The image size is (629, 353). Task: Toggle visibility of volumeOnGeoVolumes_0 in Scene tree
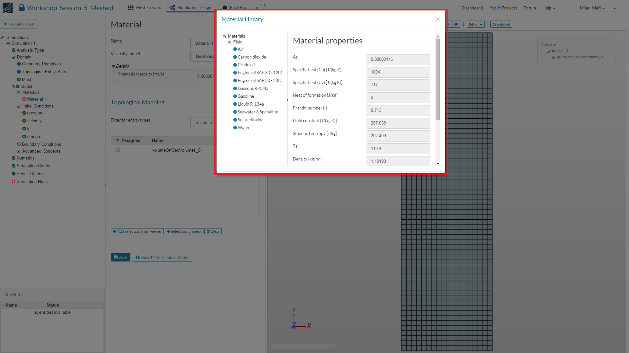pyautogui.click(x=559, y=57)
